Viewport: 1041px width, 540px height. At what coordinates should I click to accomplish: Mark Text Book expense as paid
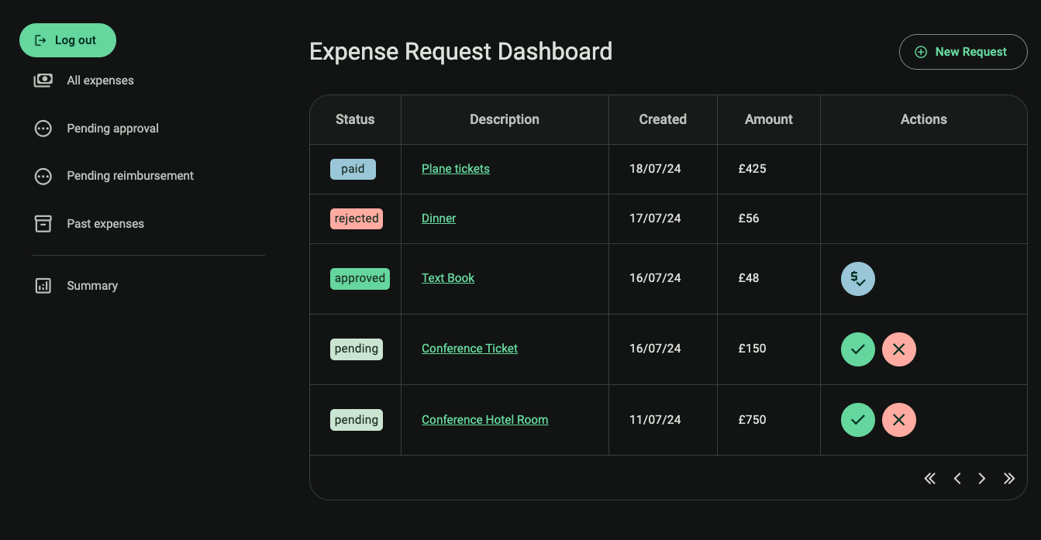[857, 279]
